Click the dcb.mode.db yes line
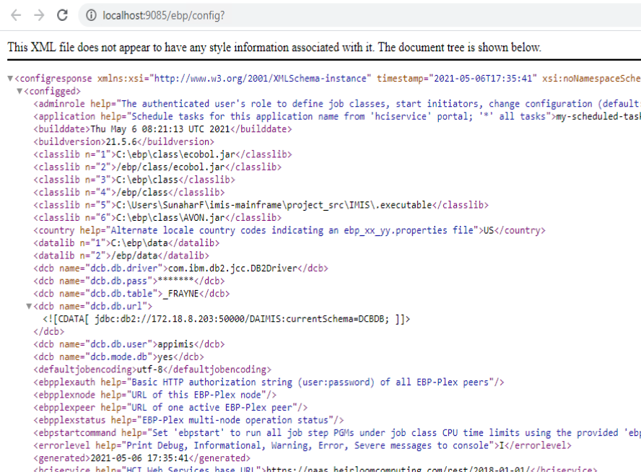The image size is (641, 472). (118, 357)
